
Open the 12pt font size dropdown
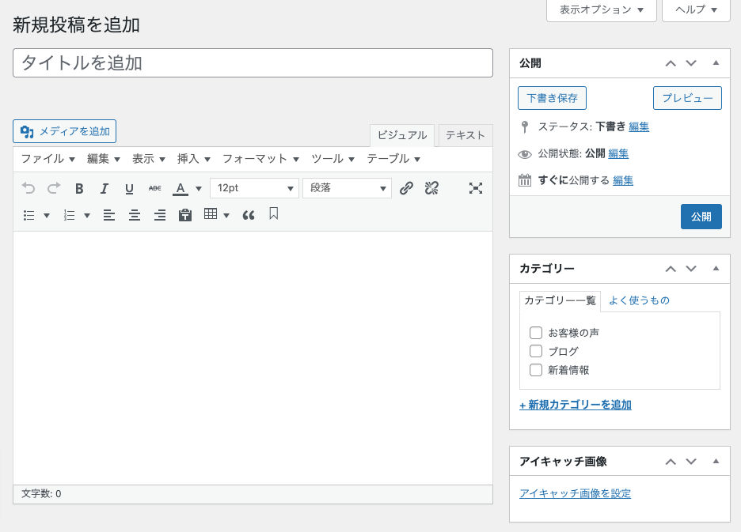[254, 188]
